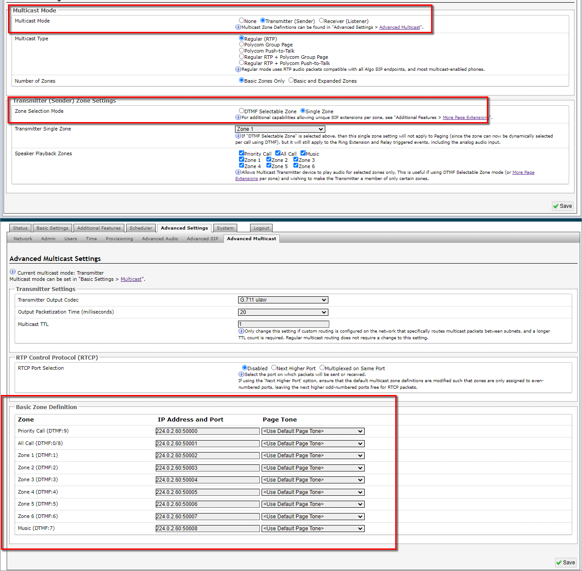Click the Zone 1 IP address field
This screenshot has width=582, height=571.
(x=207, y=456)
